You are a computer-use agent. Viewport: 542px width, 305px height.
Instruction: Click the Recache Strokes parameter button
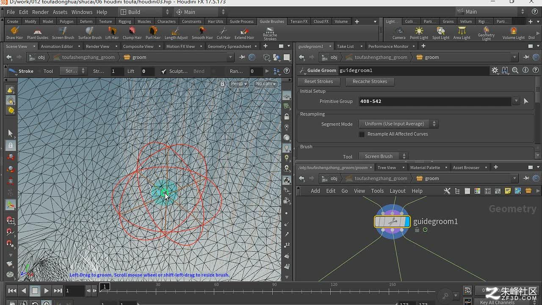pos(370,81)
